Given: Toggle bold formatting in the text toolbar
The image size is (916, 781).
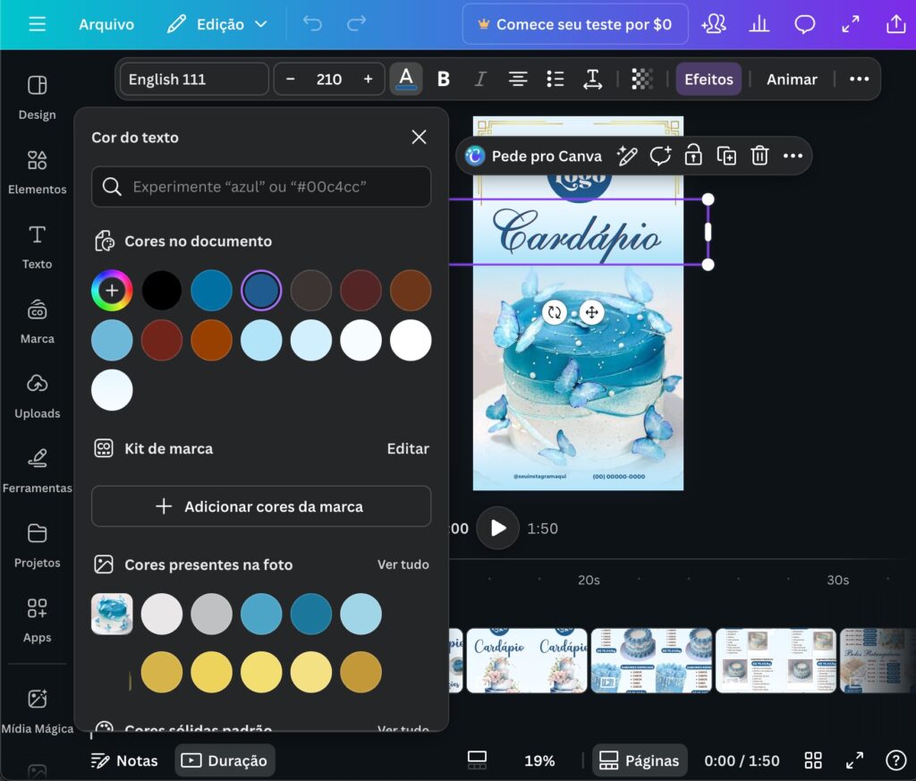Looking at the screenshot, I should 443,79.
